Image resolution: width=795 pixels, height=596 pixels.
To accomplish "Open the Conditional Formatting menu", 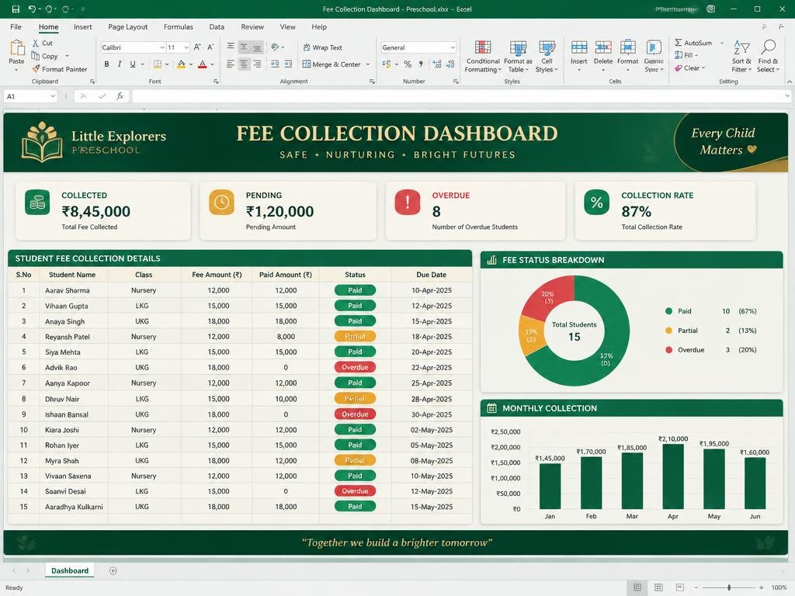I will [x=483, y=57].
